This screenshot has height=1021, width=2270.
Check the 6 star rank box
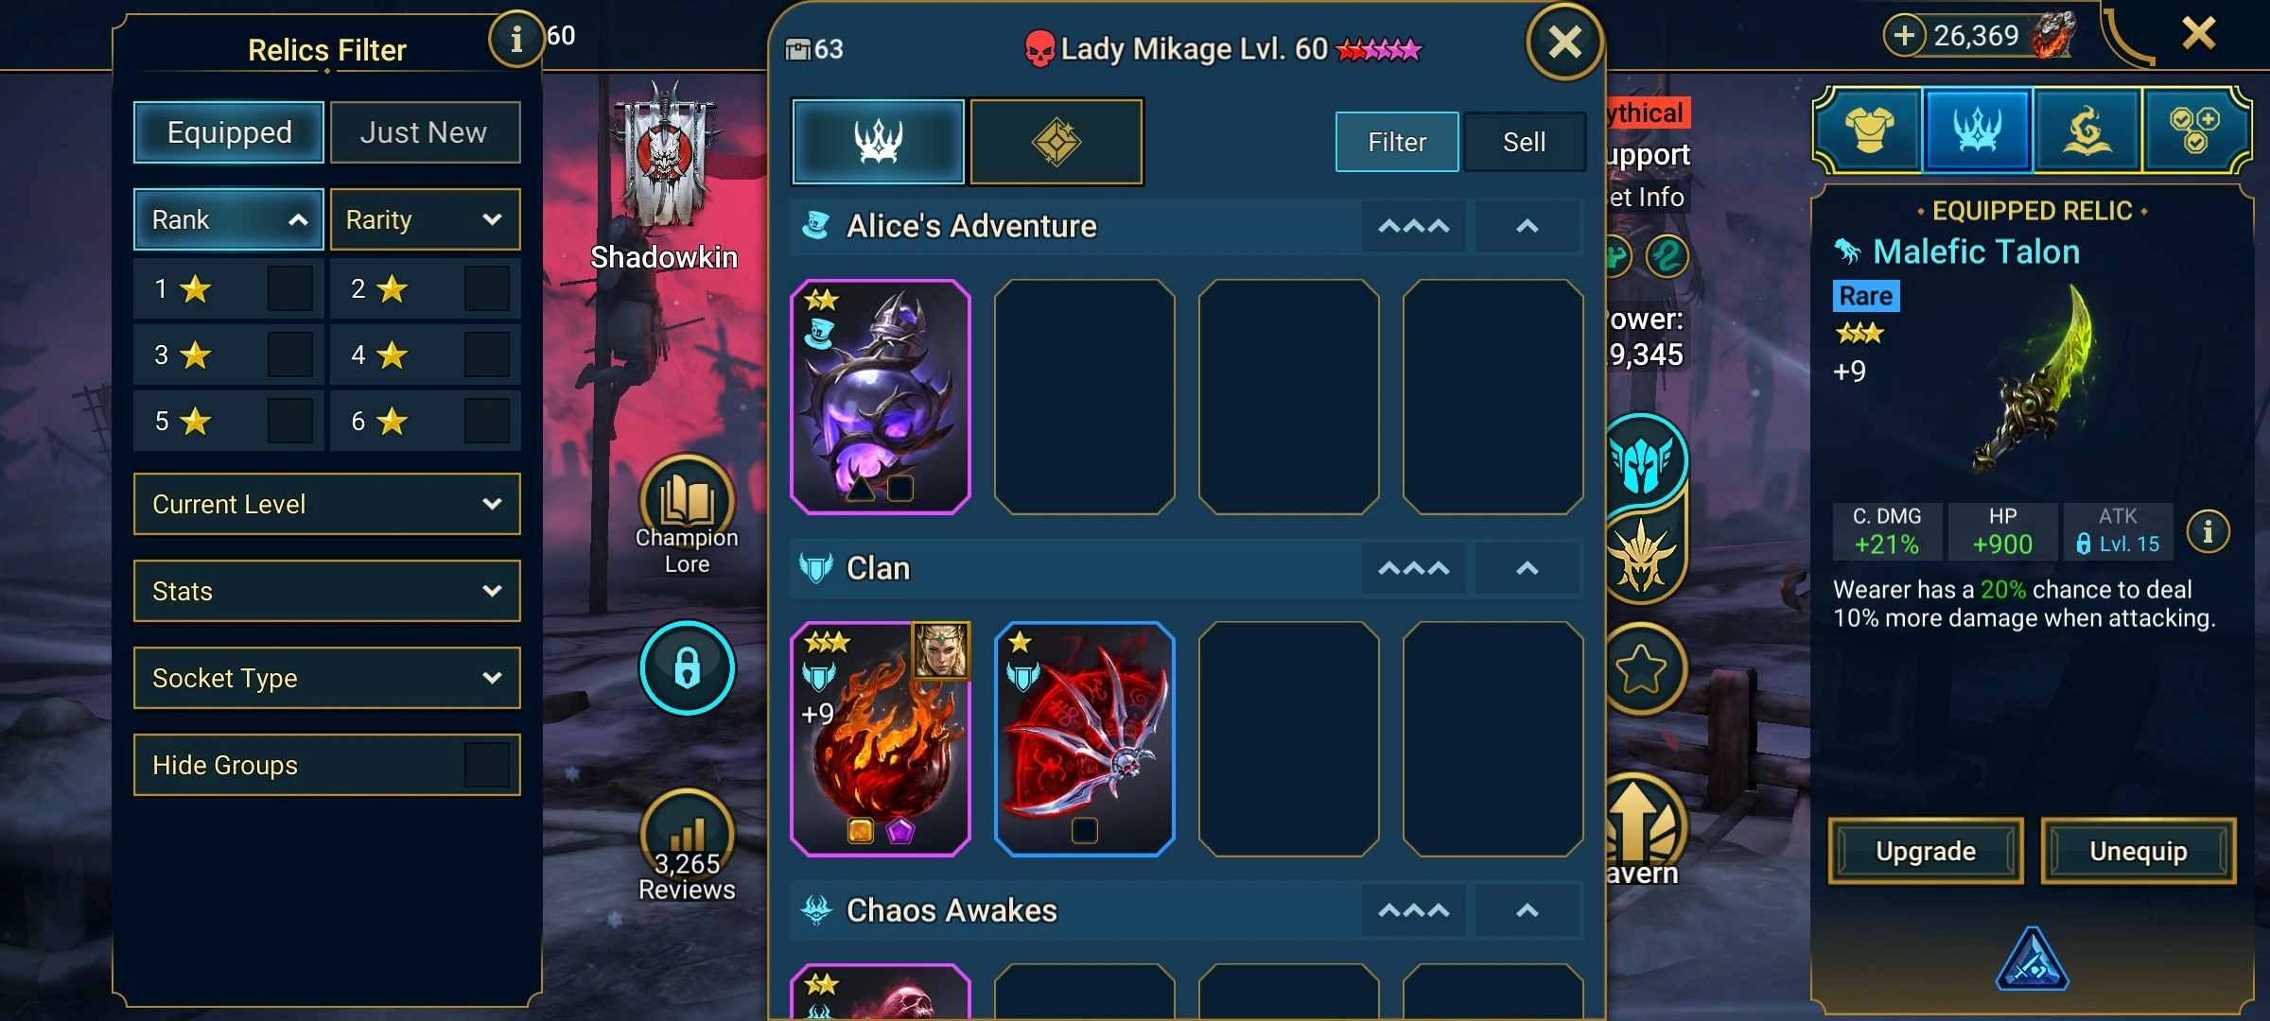coord(487,421)
